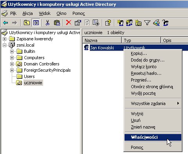Image resolution: width=188 pixels, height=154 pixels.
Task: Open the Widok menu
Action: tap(45, 13)
